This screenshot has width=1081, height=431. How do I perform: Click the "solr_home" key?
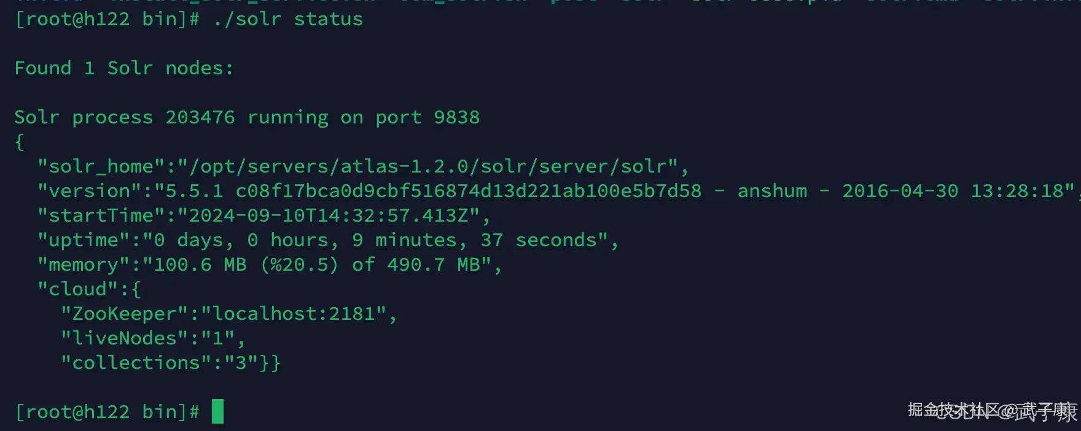pyautogui.click(x=101, y=166)
